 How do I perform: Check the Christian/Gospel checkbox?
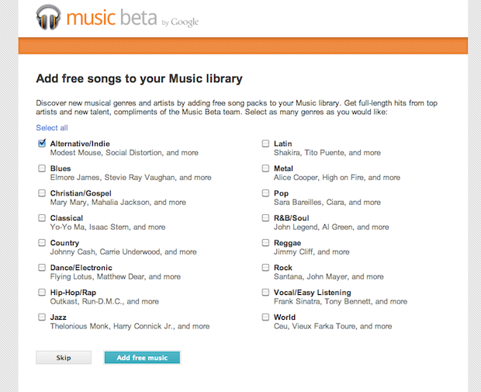(x=41, y=193)
